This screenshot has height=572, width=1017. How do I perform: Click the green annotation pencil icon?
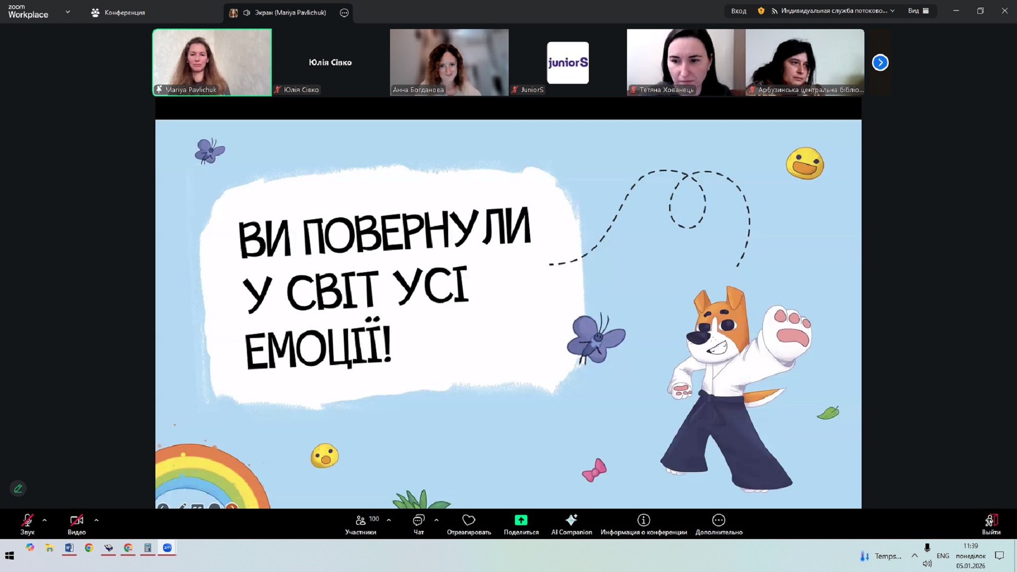(18, 489)
